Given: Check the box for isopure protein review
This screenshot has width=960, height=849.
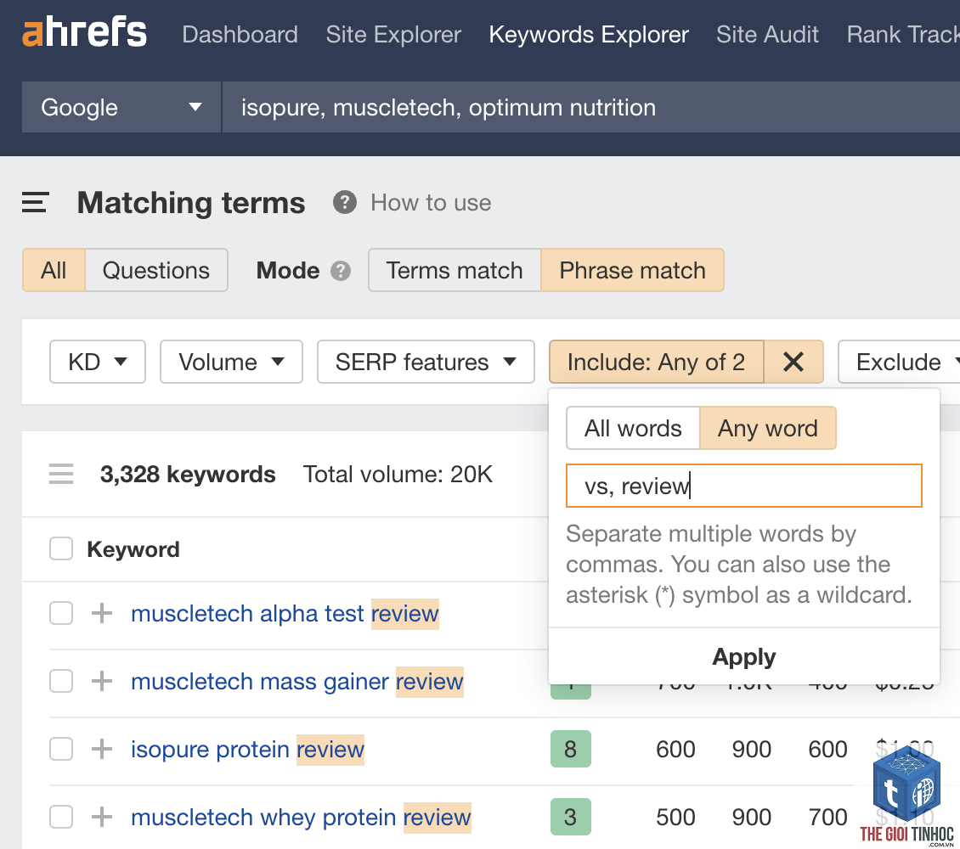Looking at the screenshot, I should (x=61, y=749).
